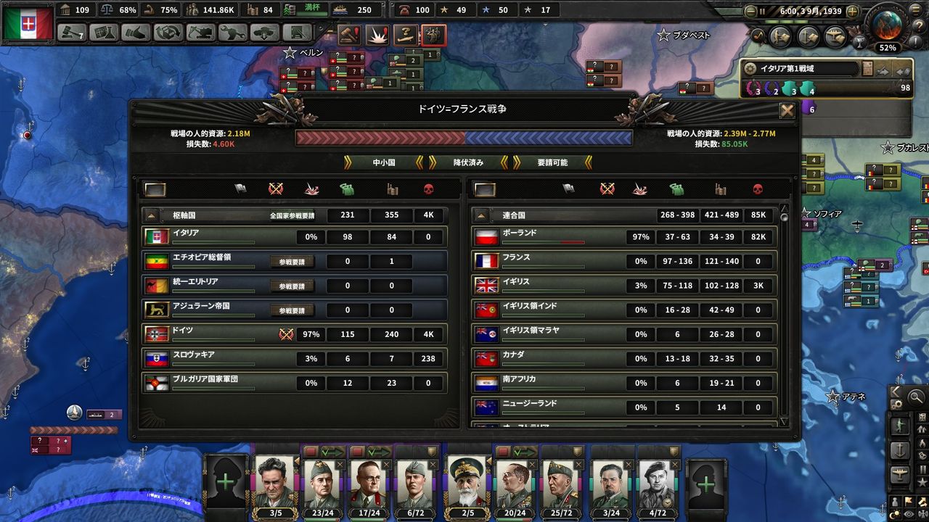
Task: Collapse the 連合国 faction group
Action: click(482, 215)
